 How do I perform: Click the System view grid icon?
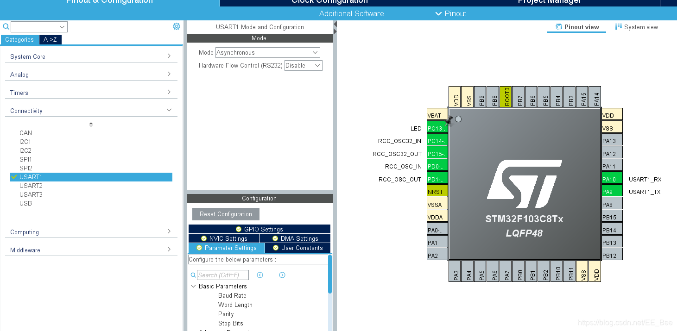pos(619,27)
